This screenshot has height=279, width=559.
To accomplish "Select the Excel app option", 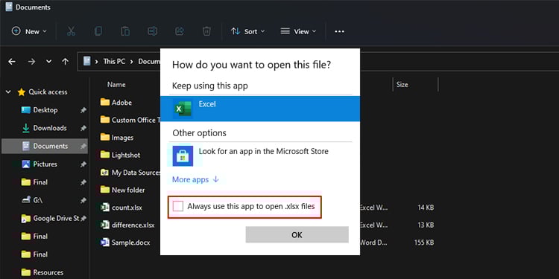I will [260, 109].
